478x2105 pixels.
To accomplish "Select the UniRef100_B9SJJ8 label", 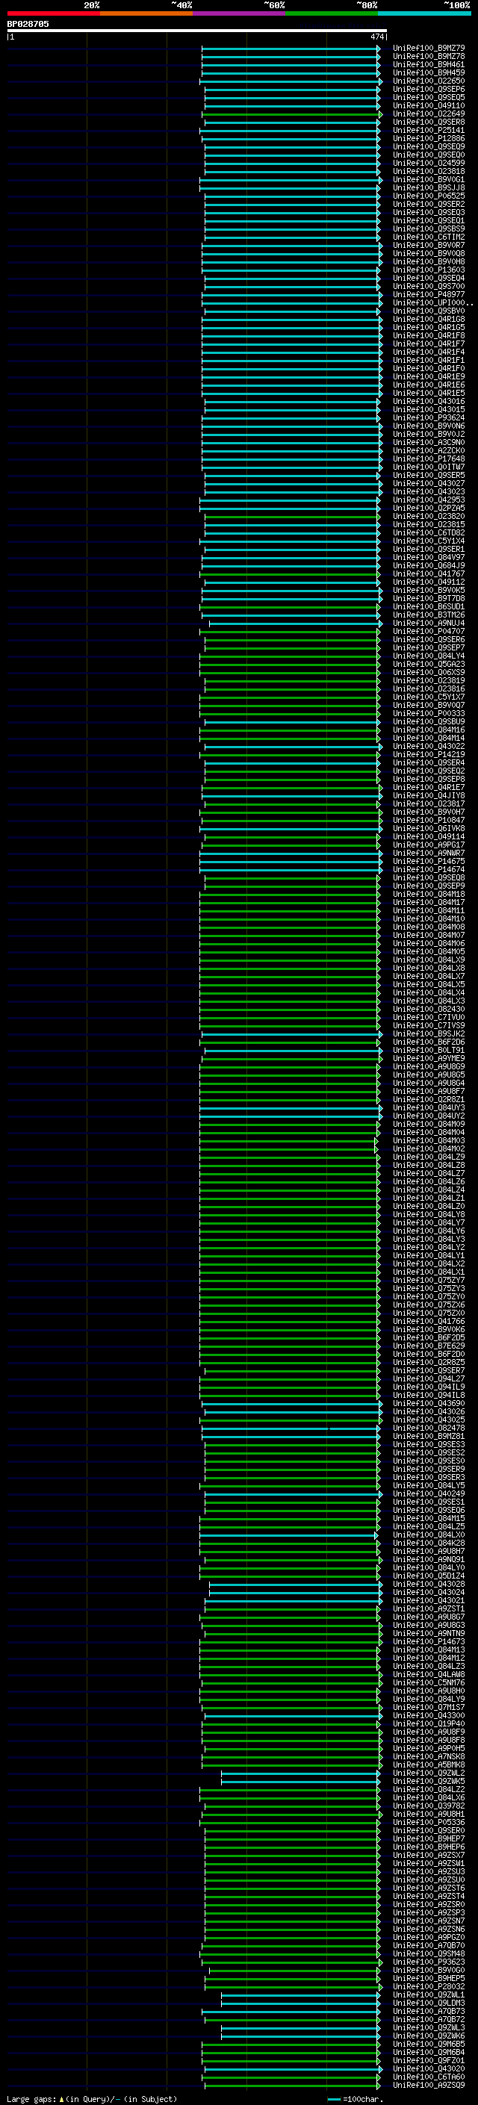I will (x=428, y=188).
